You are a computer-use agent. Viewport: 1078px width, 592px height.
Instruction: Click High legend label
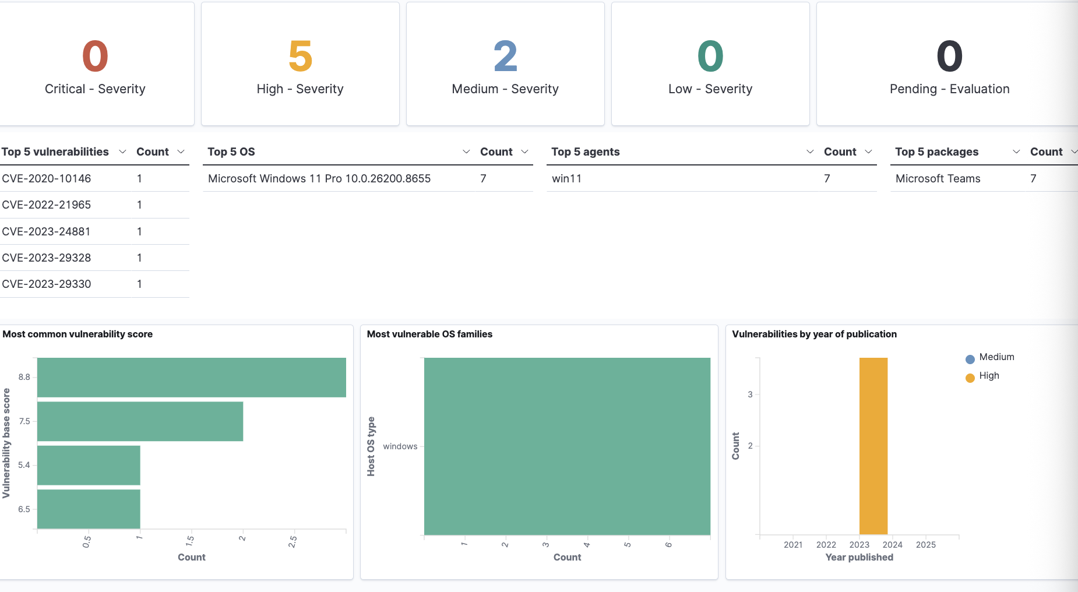(989, 375)
